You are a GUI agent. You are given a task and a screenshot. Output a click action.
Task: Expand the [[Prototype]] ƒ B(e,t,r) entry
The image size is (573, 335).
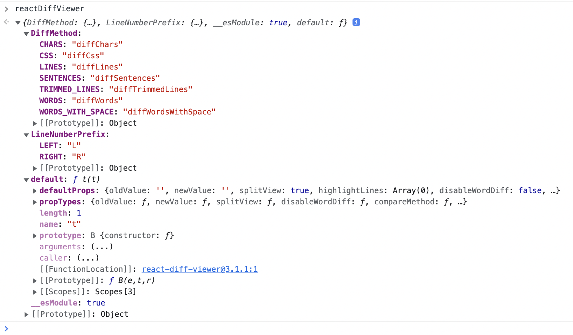pyautogui.click(x=35, y=281)
